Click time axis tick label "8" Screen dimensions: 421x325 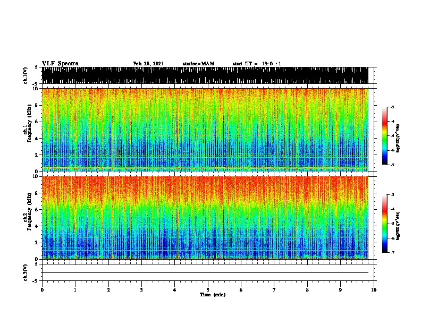(307, 289)
